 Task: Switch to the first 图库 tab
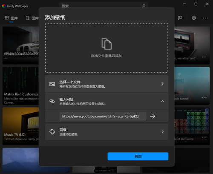pyautogui.click(x=12, y=18)
